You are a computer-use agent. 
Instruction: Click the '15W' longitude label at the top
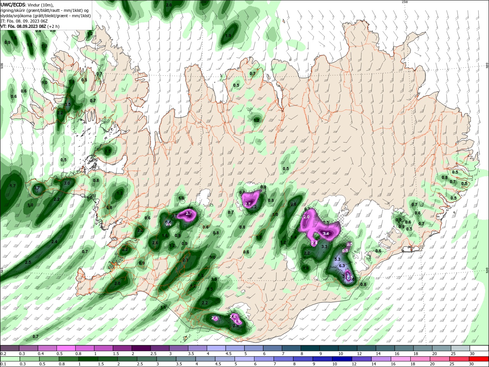(x=405, y=2)
